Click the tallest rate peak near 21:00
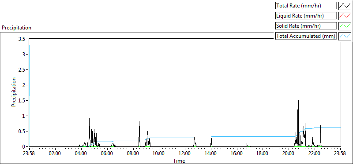The image size is (353, 164). (298, 100)
